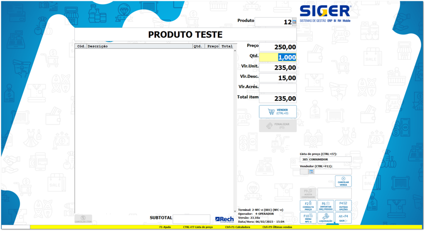Click Cancelar Venda button

pos(343,181)
